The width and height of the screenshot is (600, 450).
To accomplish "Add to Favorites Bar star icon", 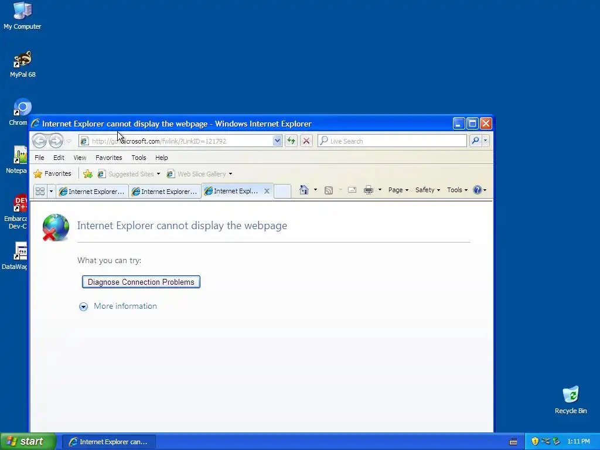I will [x=88, y=174].
